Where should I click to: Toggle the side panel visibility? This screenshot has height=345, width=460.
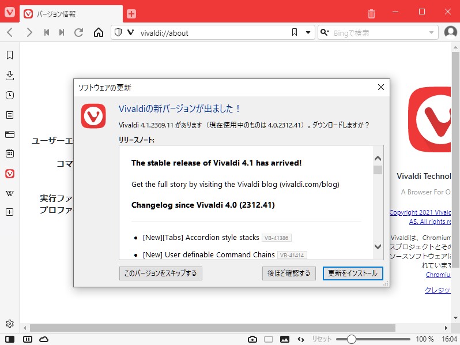click(10, 339)
